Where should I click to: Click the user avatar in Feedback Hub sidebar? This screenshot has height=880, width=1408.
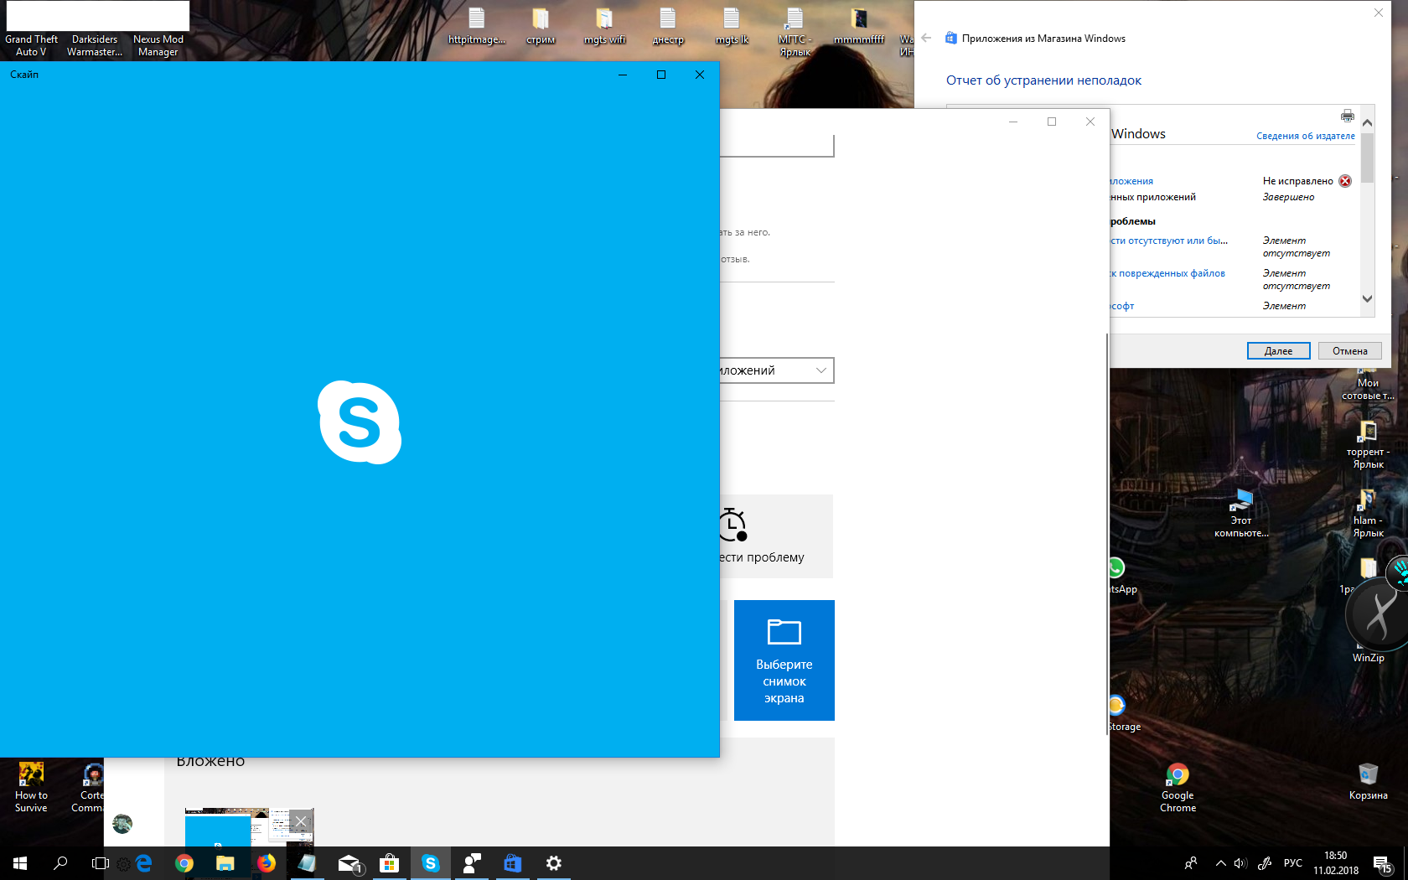coord(122,823)
